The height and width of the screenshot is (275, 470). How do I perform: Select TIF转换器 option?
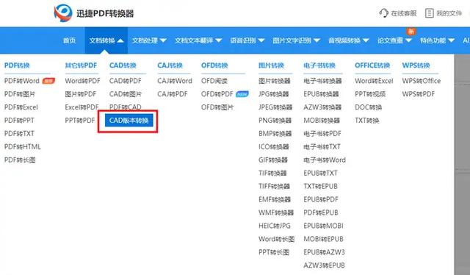(272, 174)
